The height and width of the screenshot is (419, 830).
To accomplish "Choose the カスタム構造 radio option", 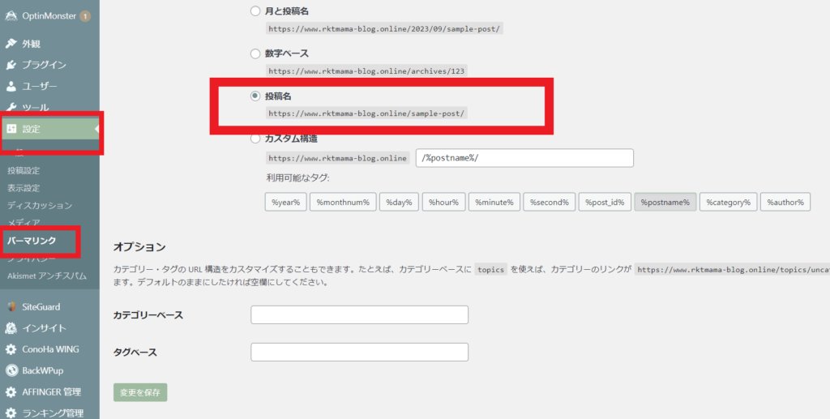I will coord(255,139).
